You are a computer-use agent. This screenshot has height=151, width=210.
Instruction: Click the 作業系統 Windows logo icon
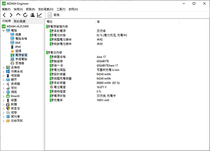tap(8, 71)
